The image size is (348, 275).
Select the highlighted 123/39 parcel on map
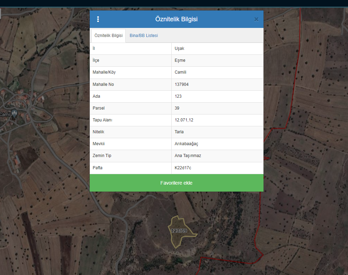click(x=180, y=232)
